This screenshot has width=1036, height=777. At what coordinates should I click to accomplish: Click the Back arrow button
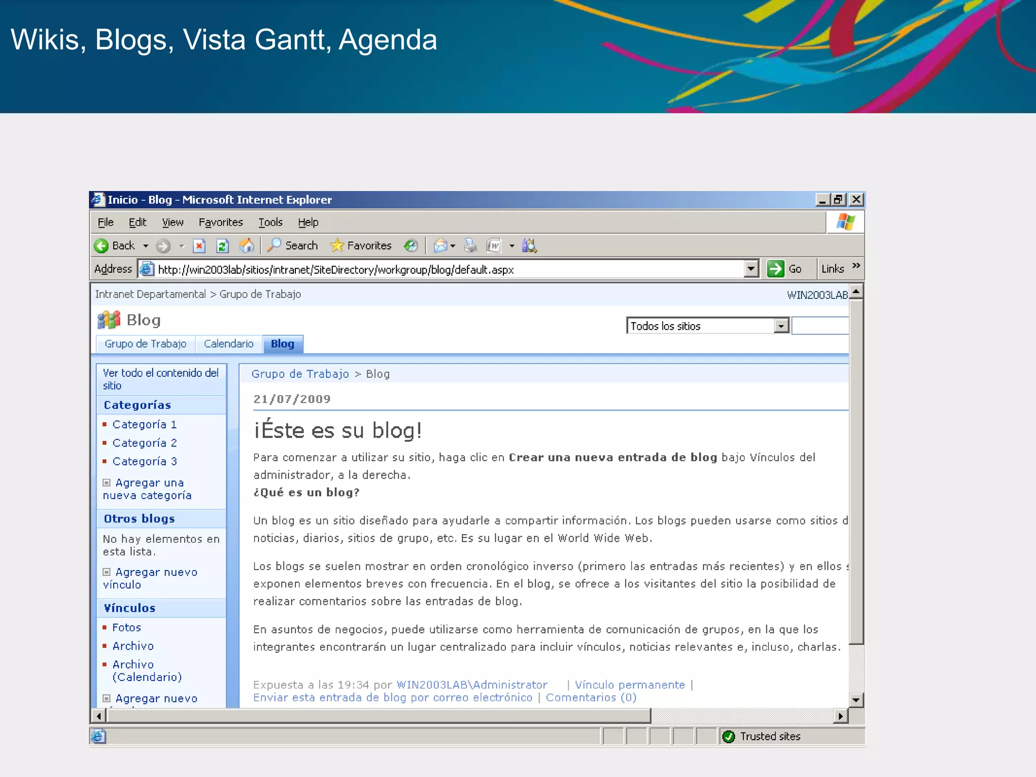point(102,246)
